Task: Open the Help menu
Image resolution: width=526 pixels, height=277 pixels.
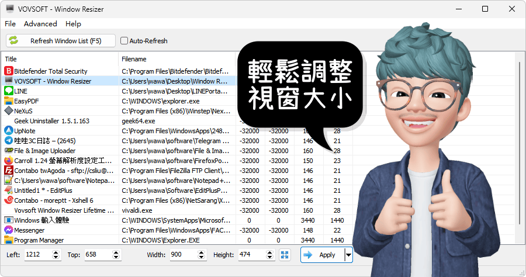Action: pyautogui.click(x=73, y=24)
